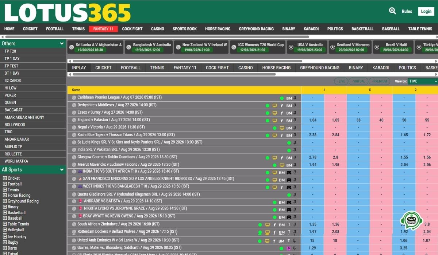Viewport: 438px width, 255px height.
Task: Open TV stream for England v Pakistan
Action: (274, 120)
